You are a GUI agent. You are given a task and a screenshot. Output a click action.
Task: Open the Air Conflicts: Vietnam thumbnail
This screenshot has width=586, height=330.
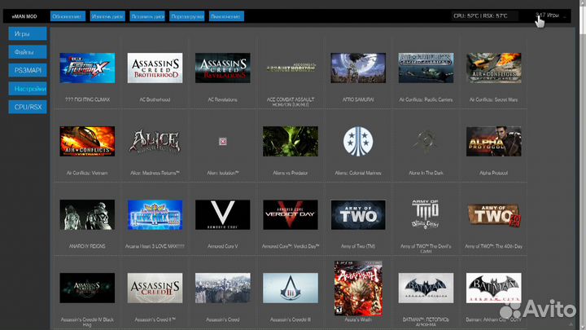pos(87,141)
